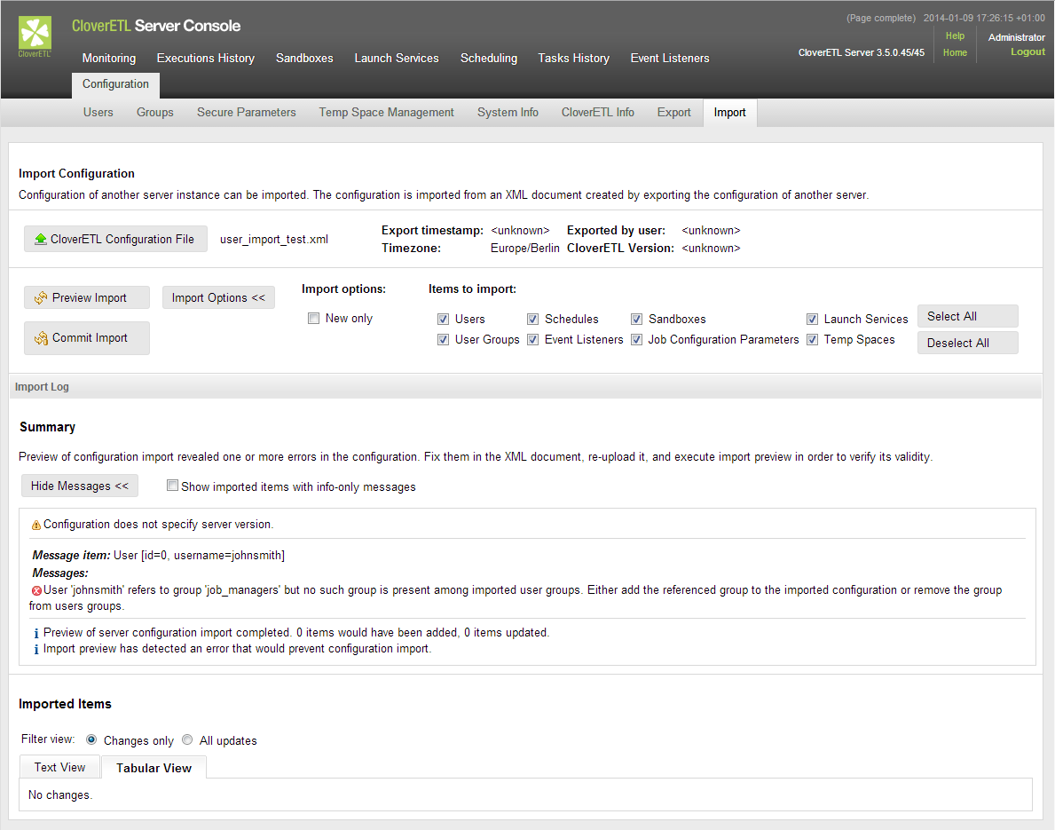Screen dimensions: 1055x830
Task: Collapse messages with Hide Messages <<
Action: point(79,486)
